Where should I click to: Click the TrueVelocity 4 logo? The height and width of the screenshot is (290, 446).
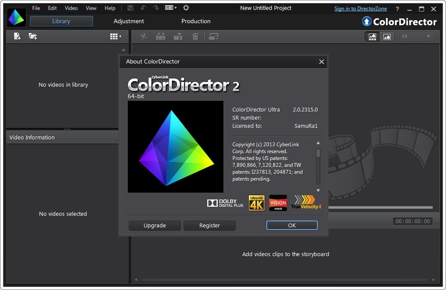point(306,202)
